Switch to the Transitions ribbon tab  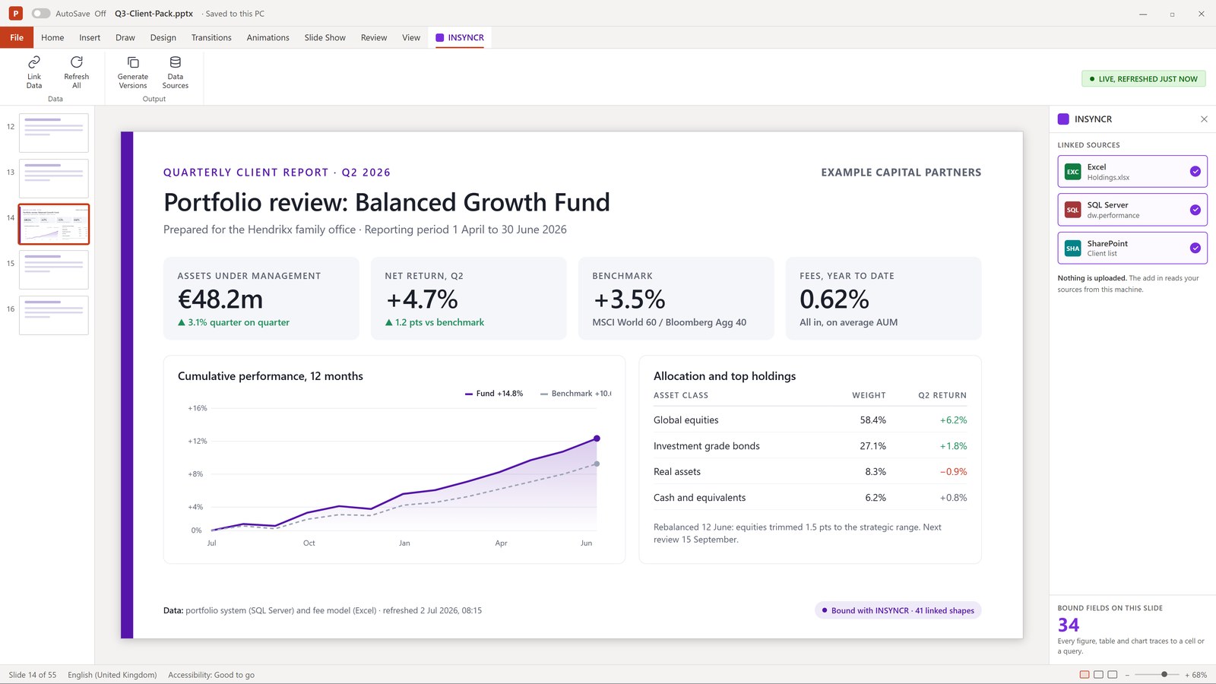coord(211,37)
